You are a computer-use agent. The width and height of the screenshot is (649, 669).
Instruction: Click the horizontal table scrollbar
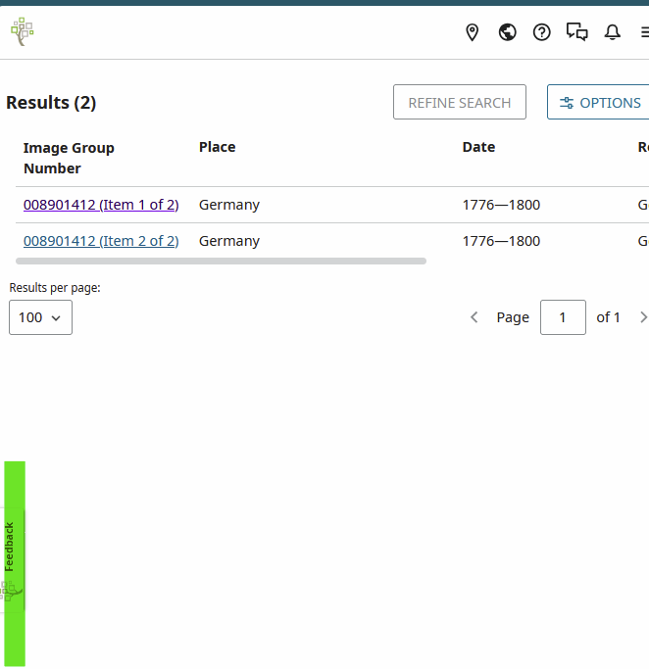(221, 262)
